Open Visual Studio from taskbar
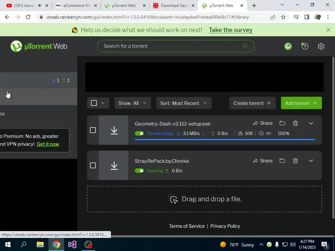 [x=72, y=244]
